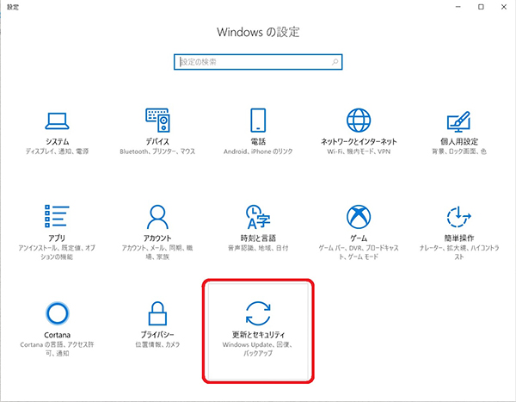The height and width of the screenshot is (402, 516).
Task: Open the 時刻と言語 clock and letter icon
Action: (x=258, y=217)
